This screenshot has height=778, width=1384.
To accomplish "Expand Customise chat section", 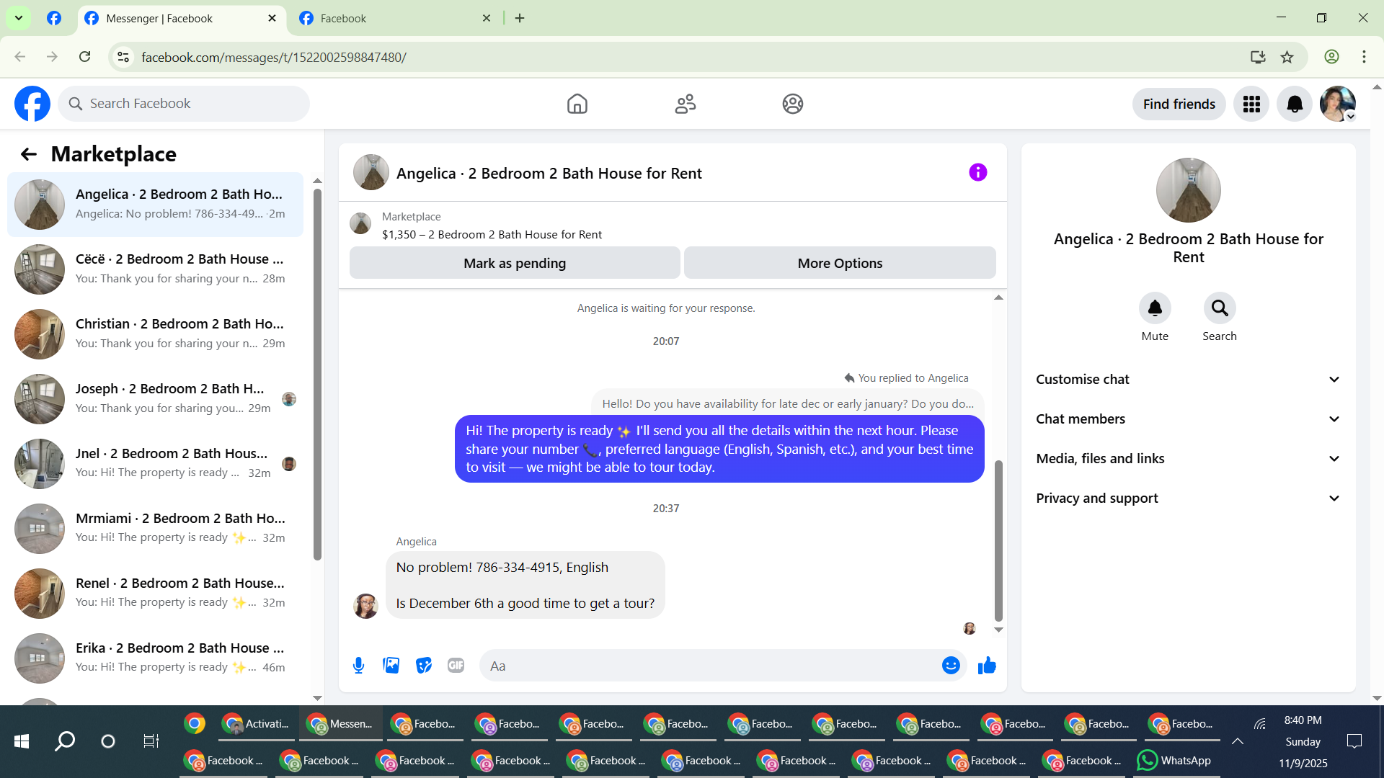I will 1188,380.
